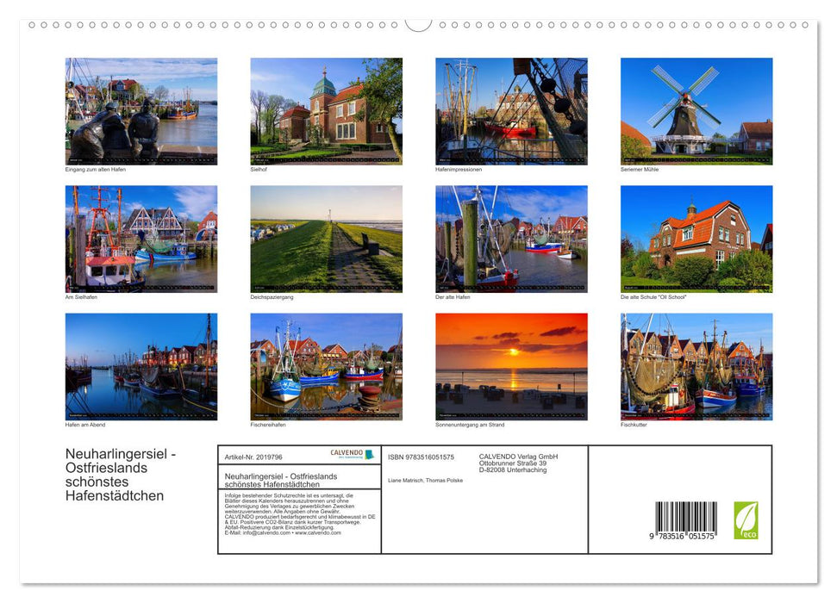837x603 pixels.
Task: Open the "Die alte Schule" red house thumbnail
Action: point(695,239)
